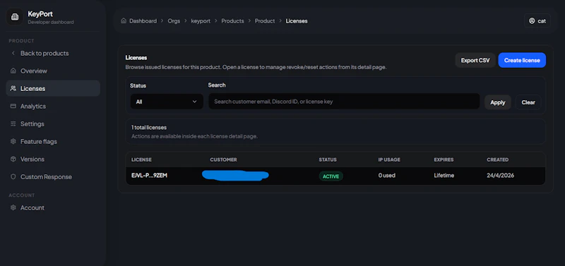Click the Orgs breadcrumb link
The image size is (565, 266).
point(174,21)
